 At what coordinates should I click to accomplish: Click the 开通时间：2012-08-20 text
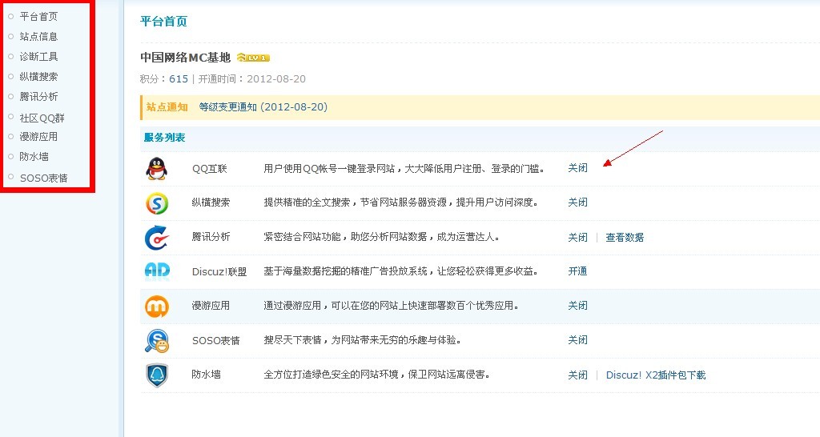tap(252, 79)
